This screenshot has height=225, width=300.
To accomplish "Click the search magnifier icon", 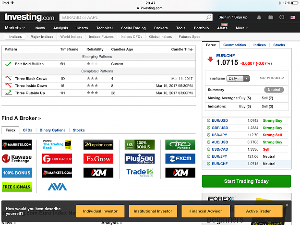I will [x=209, y=17].
